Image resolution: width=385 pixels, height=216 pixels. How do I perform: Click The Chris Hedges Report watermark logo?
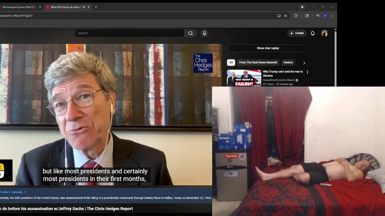click(203, 63)
